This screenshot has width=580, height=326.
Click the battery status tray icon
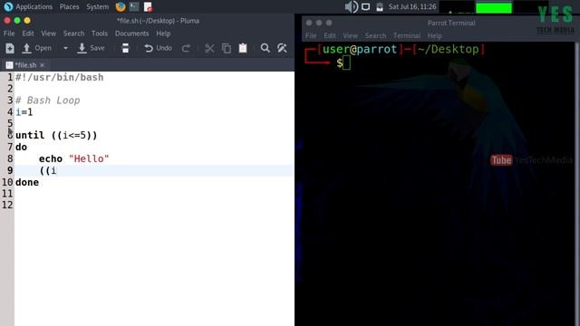tap(380, 6)
